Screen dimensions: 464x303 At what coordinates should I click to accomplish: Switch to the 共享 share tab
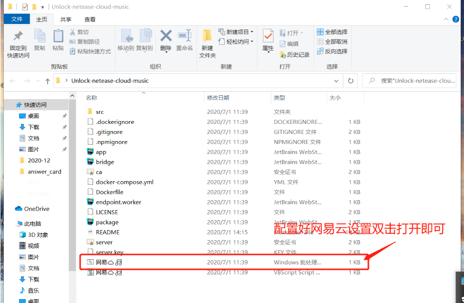pyautogui.click(x=66, y=20)
